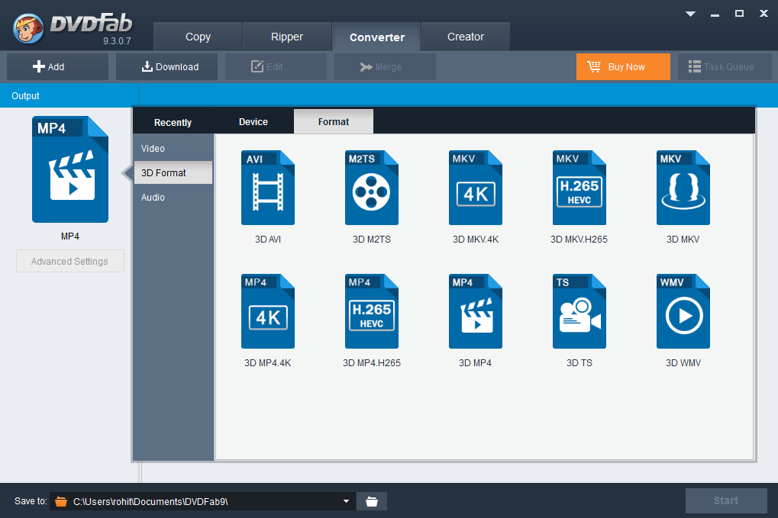Screen dimensions: 778x518
Task: Open the top-right triangle options menu
Action: (x=690, y=14)
